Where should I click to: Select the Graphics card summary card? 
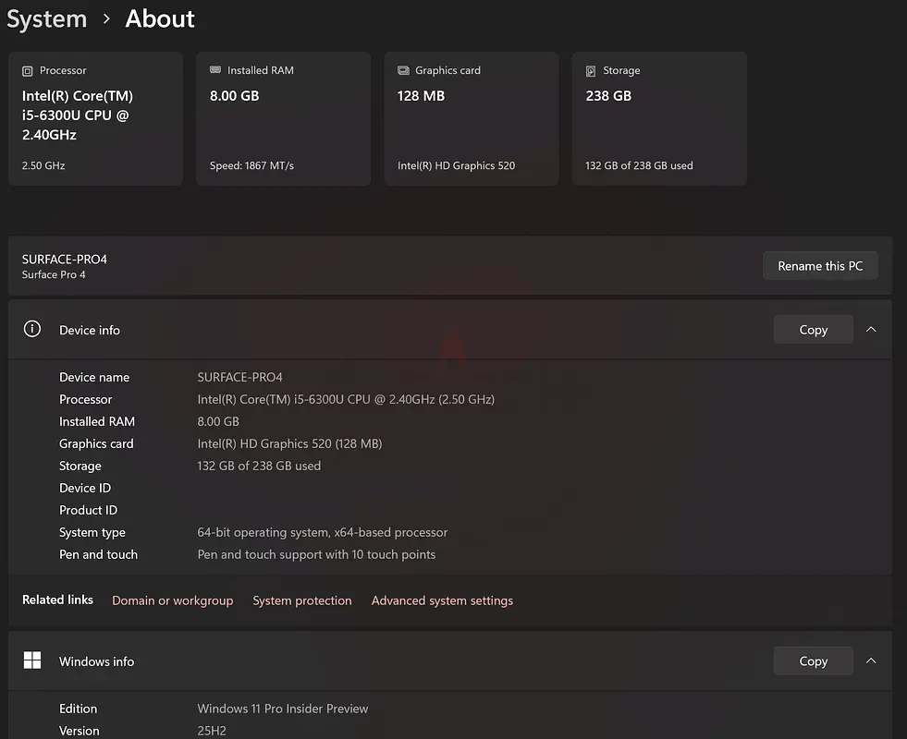click(471, 118)
